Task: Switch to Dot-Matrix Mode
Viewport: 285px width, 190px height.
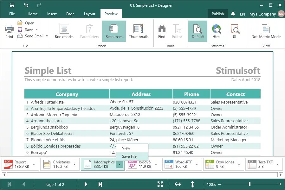Action: pyautogui.click(x=266, y=31)
